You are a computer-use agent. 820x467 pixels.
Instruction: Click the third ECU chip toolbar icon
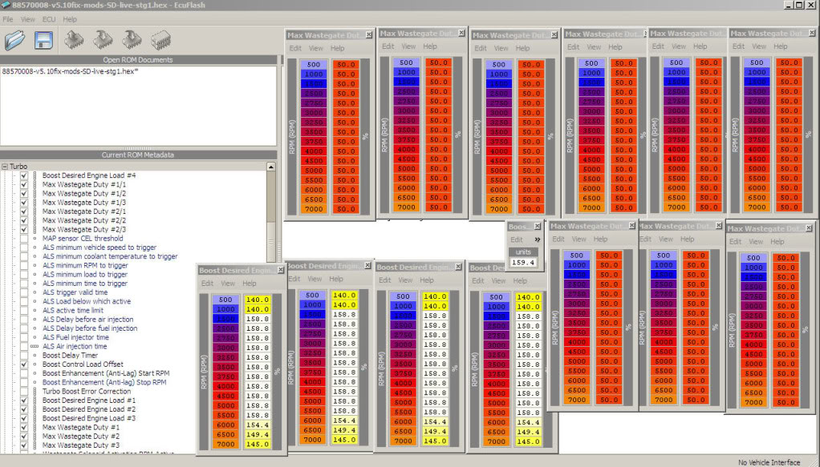point(132,40)
